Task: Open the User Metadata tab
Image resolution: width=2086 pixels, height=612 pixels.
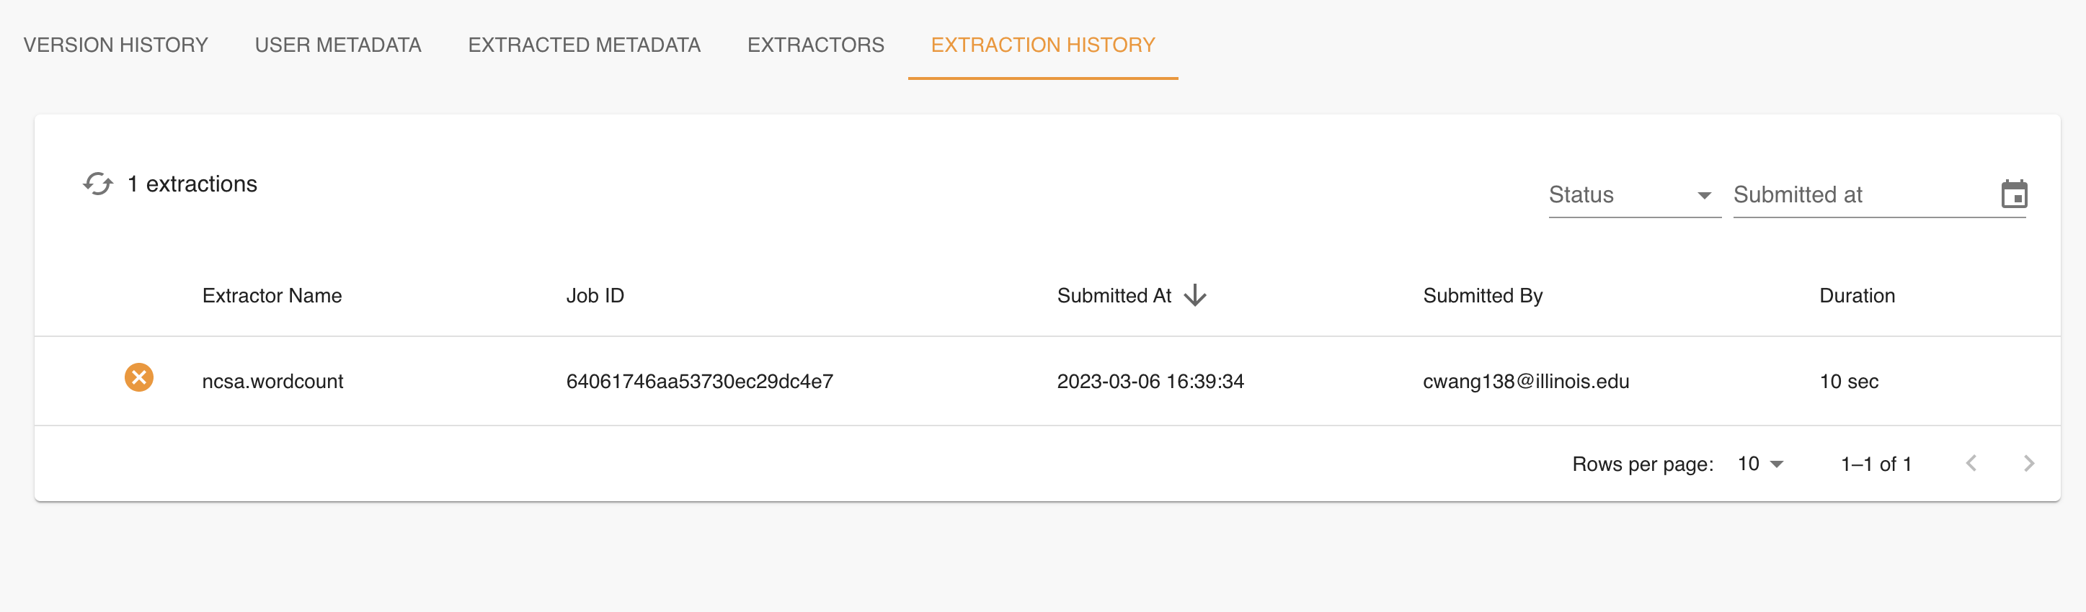Action: [337, 45]
